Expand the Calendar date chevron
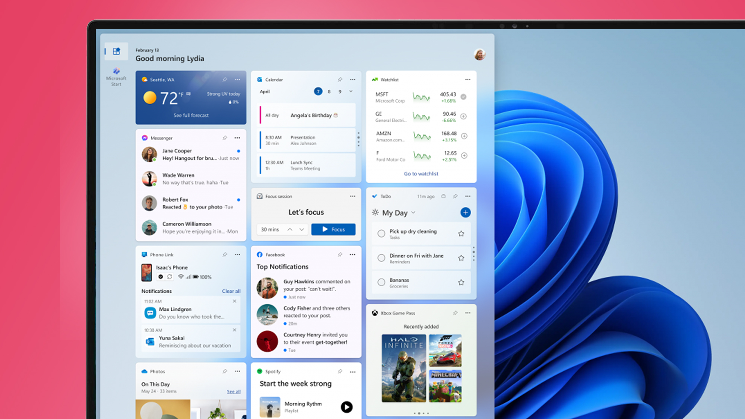 click(351, 91)
